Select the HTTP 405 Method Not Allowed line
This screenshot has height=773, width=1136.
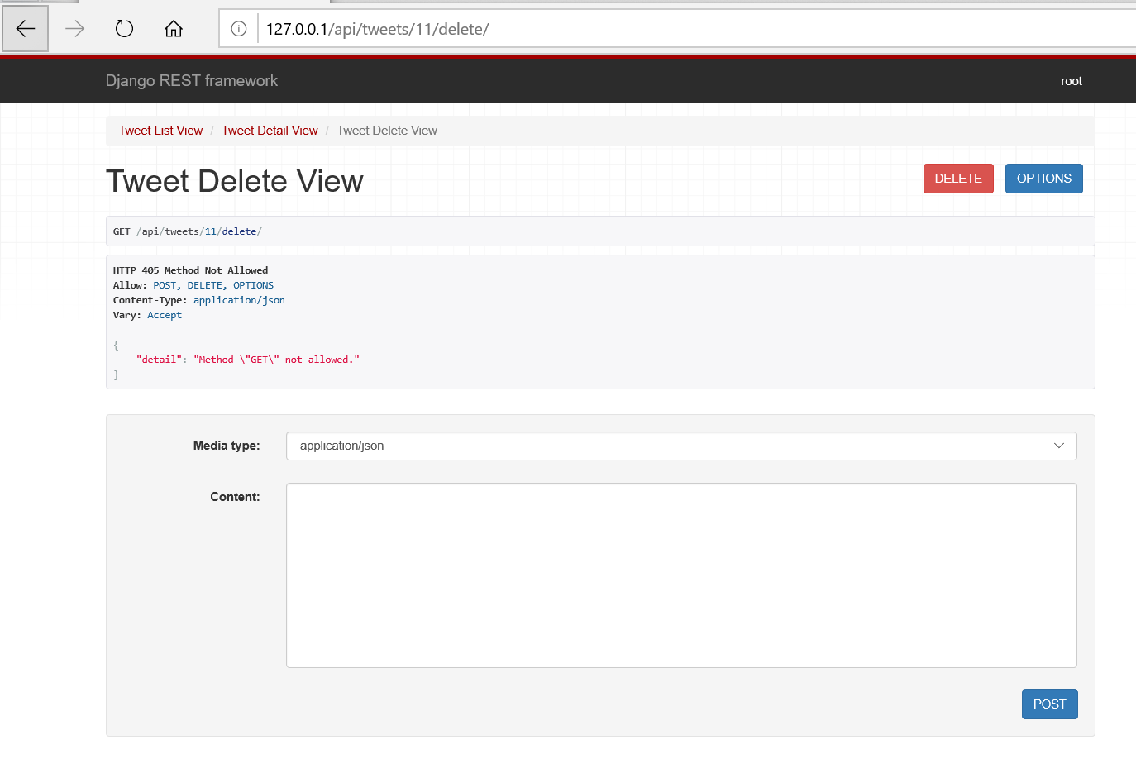pos(191,270)
